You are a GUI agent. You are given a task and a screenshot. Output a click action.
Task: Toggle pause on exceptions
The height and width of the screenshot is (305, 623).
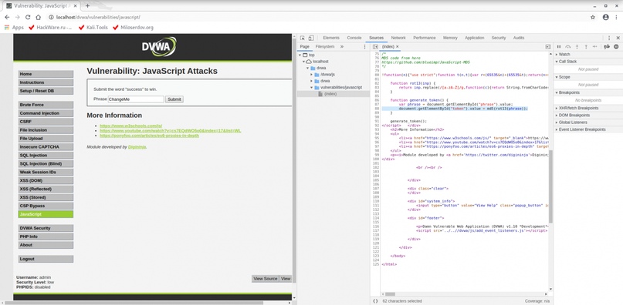(x=616, y=46)
